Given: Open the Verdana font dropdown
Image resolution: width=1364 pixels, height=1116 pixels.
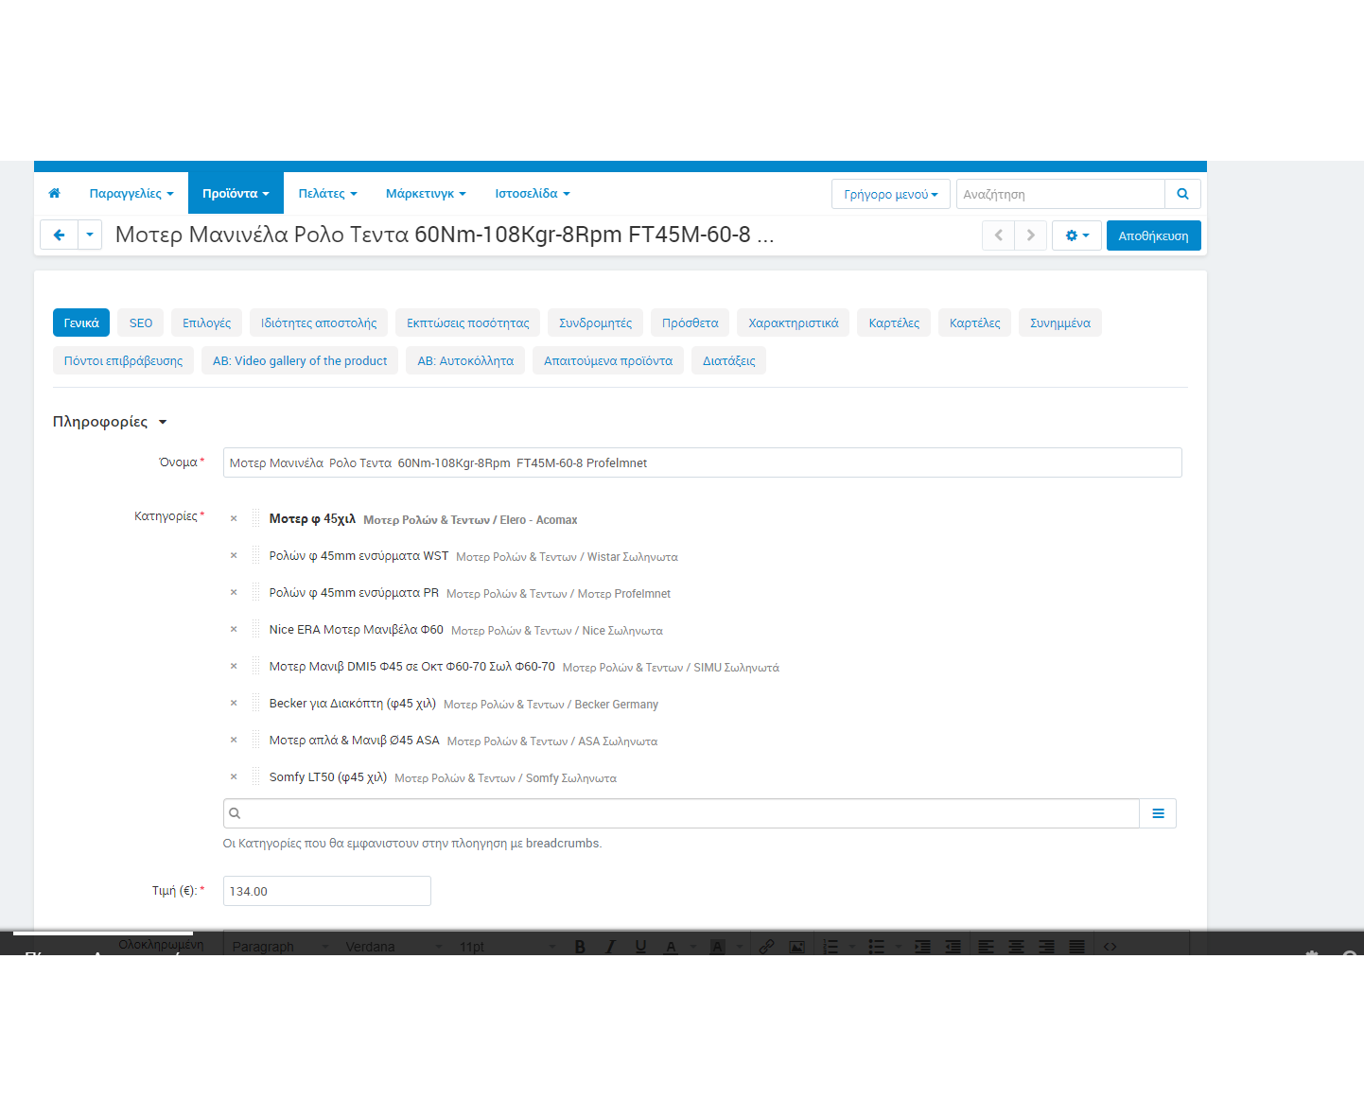Looking at the screenshot, I should click(393, 947).
